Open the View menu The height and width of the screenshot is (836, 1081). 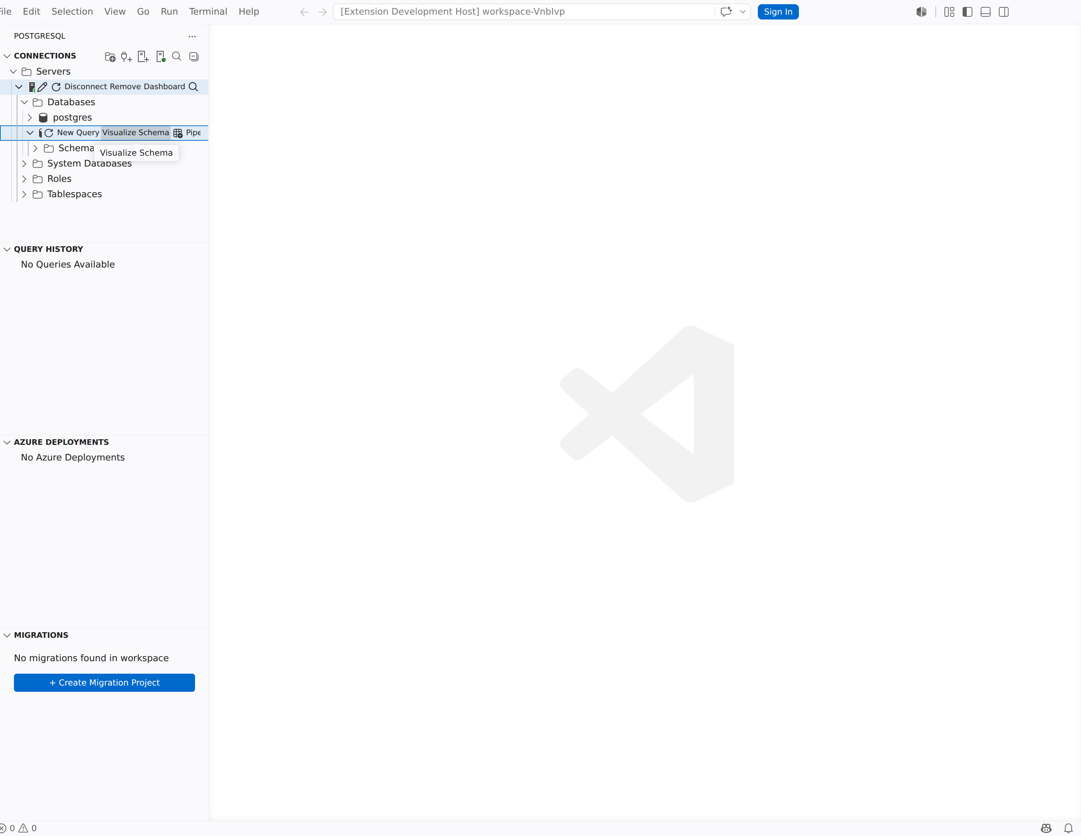click(x=115, y=11)
